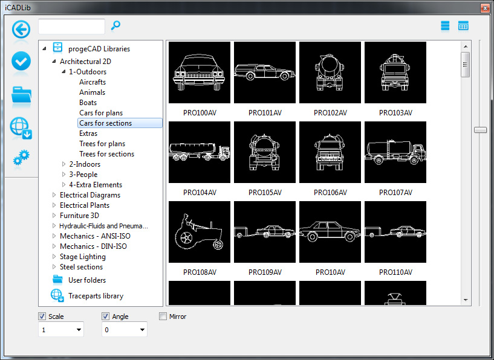Image resolution: width=494 pixels, height=360 pixels.
Task: Open Traceparts library entry
Action: click(96, 296)
